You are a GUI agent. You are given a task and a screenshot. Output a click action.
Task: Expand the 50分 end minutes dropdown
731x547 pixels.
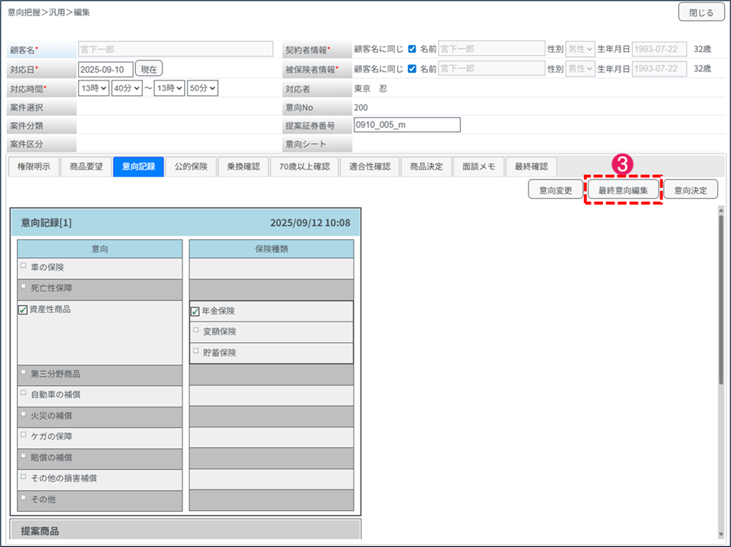coord(203,88)
